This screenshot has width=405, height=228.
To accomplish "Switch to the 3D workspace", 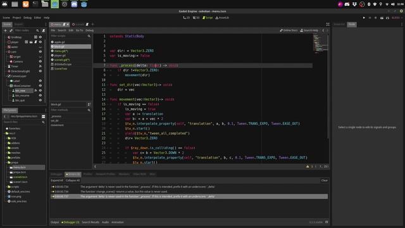I will click(196, 18).
